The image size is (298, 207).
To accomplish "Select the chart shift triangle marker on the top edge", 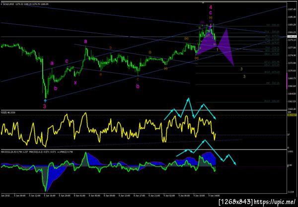I will 203,3.
